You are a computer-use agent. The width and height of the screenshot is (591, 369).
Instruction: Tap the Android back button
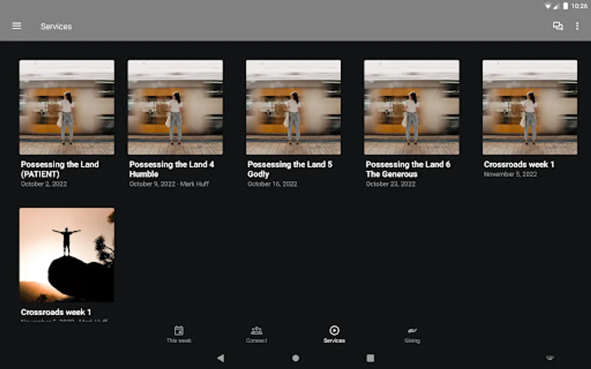tap(221, 358)
